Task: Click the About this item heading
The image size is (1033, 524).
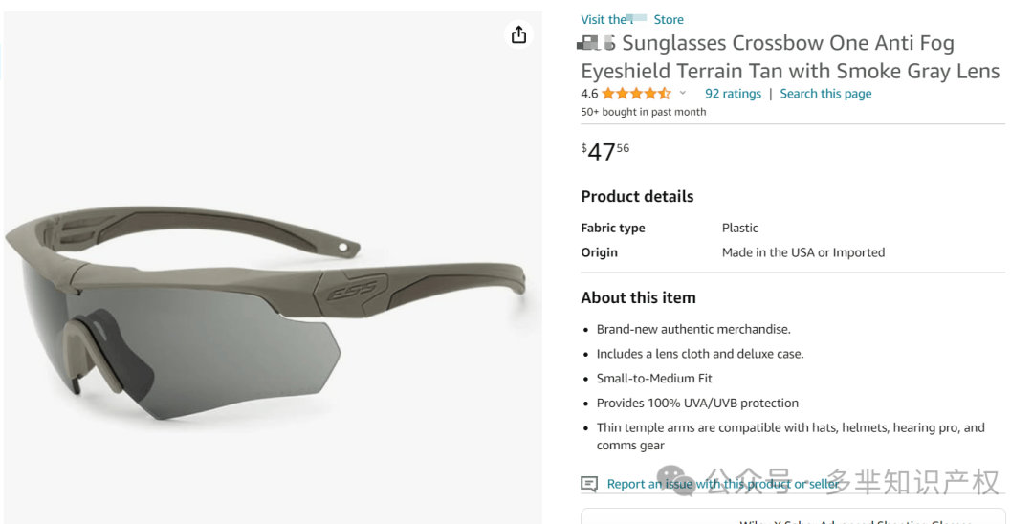Action: tap(638, 297)
